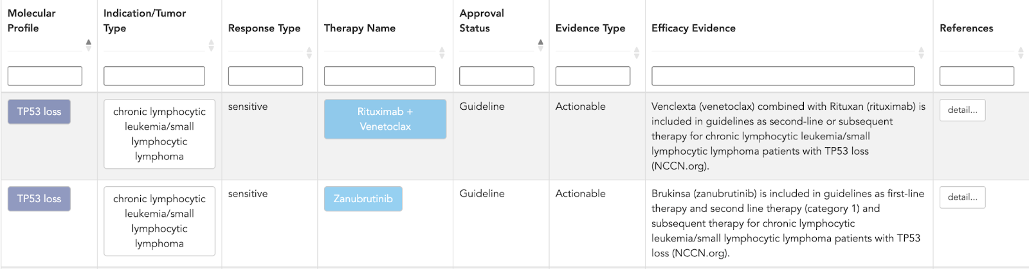Sort by Therapy Name column arrows
The width and height of the screenshot is (1029, 269).
point(442,53)
